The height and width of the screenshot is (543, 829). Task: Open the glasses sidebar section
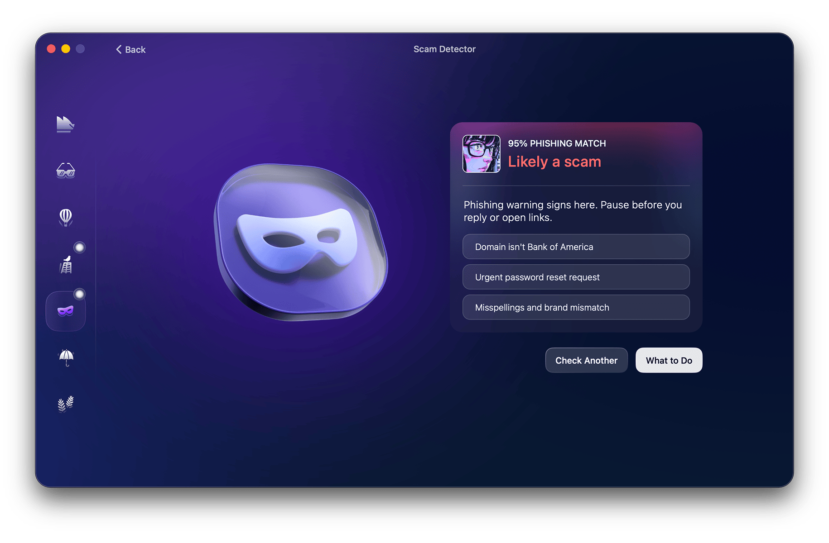pos(65,171)
